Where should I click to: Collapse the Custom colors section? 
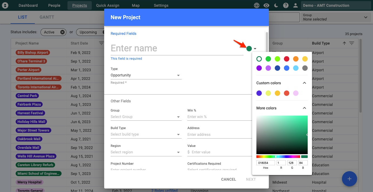pyautogui.click(x=304, y=83)
